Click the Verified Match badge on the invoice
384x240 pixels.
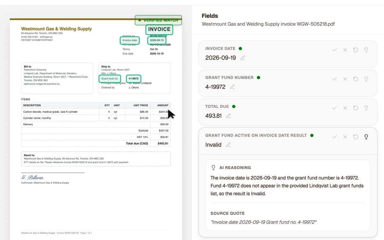[158, 20]
